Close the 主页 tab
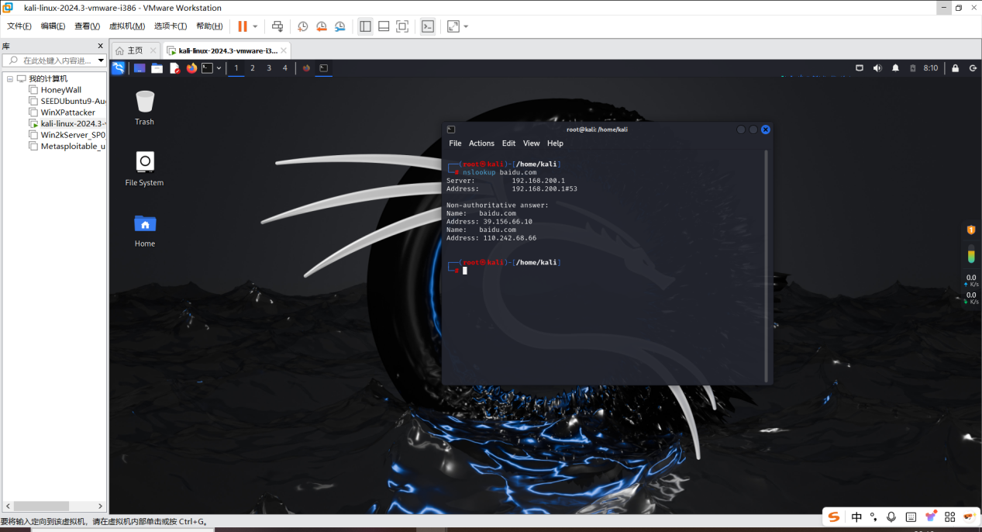 click(153, 50)
